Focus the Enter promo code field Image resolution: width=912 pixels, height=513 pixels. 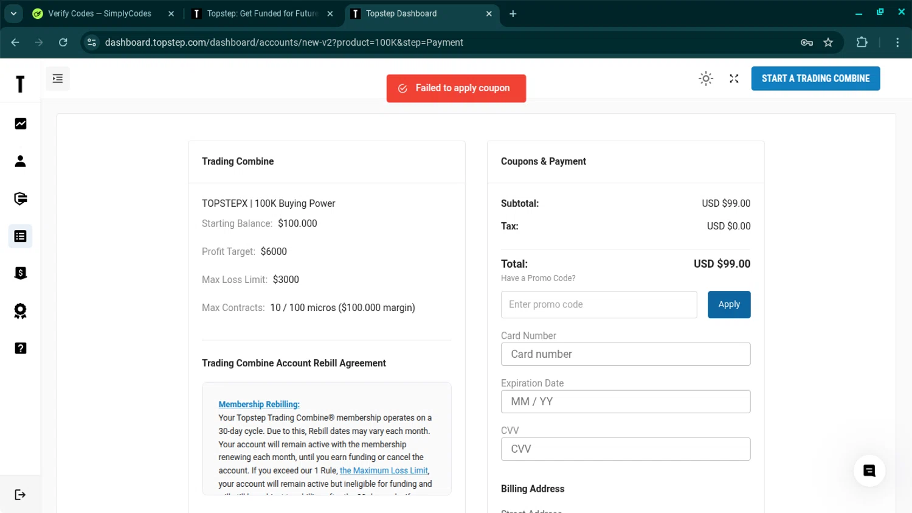(598, 304)
